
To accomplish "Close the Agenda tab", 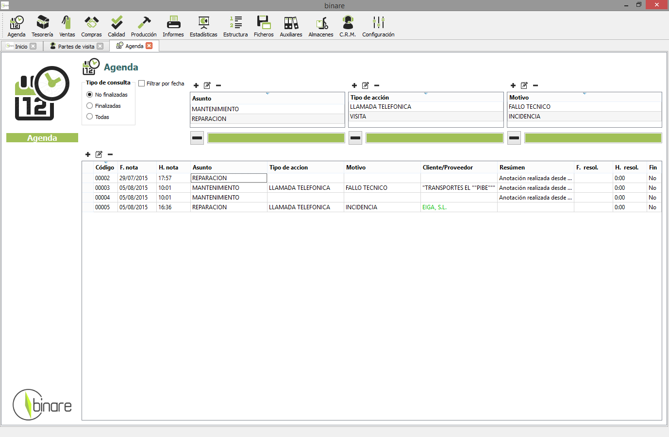I will tap(149, 46).
